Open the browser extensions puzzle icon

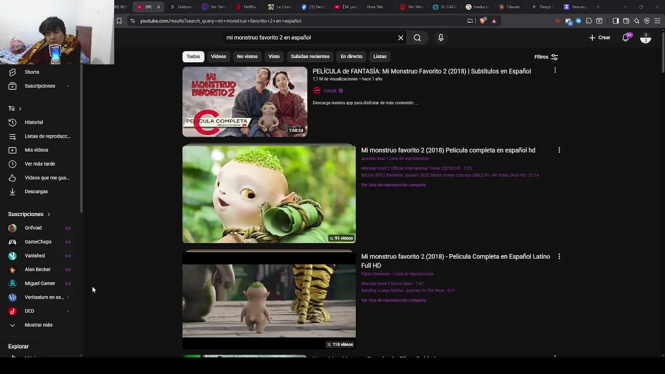tap(589, 21)
